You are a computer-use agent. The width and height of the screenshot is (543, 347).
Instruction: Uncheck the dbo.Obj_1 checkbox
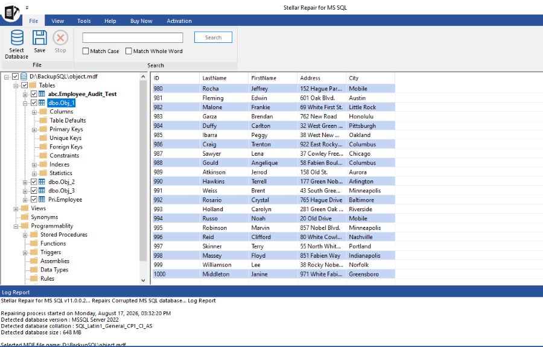(34, 103)
